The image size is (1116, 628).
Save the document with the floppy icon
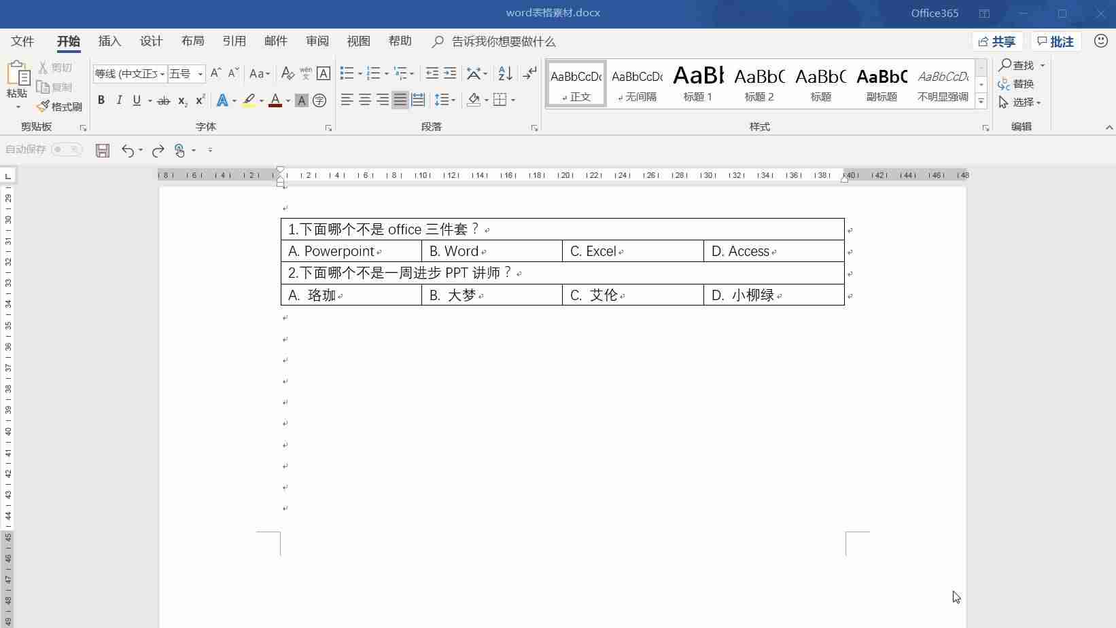103,150
